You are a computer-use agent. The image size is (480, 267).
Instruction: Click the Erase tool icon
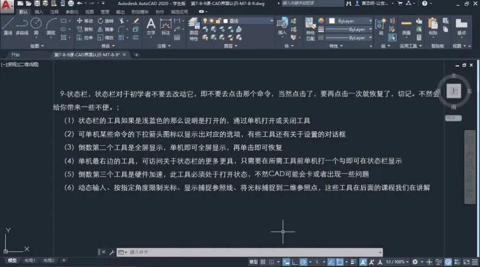(136, 21)
